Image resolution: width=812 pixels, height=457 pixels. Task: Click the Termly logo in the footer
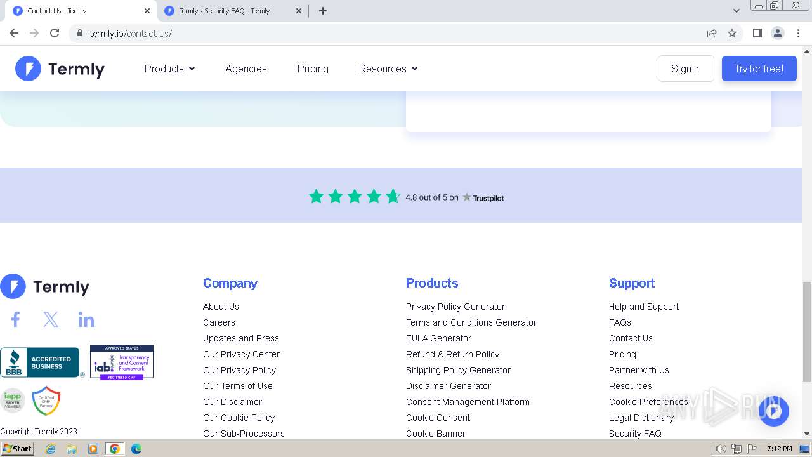44,287
